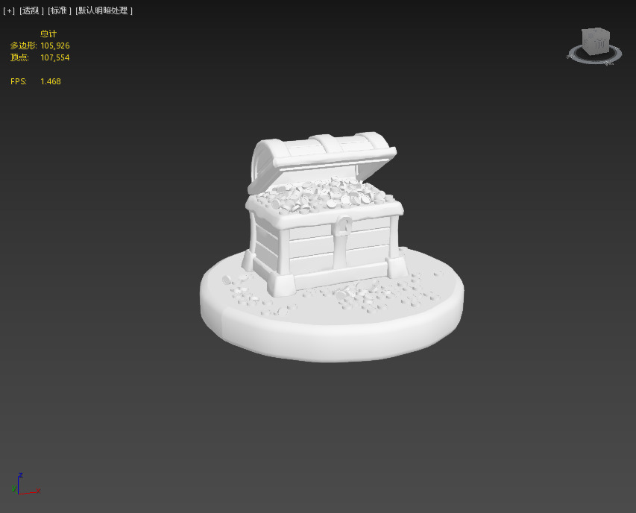
Task: Click the FPS value 1.468
Action: [x=50, y=81]
